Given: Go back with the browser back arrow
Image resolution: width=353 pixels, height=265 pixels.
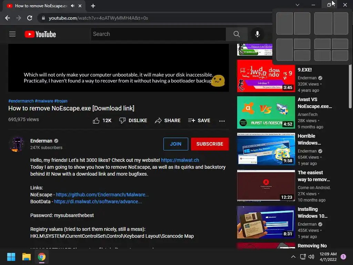Looking at the screenshot, I should pos(8,18).
